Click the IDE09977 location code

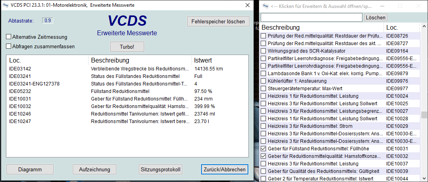point(397,88)
